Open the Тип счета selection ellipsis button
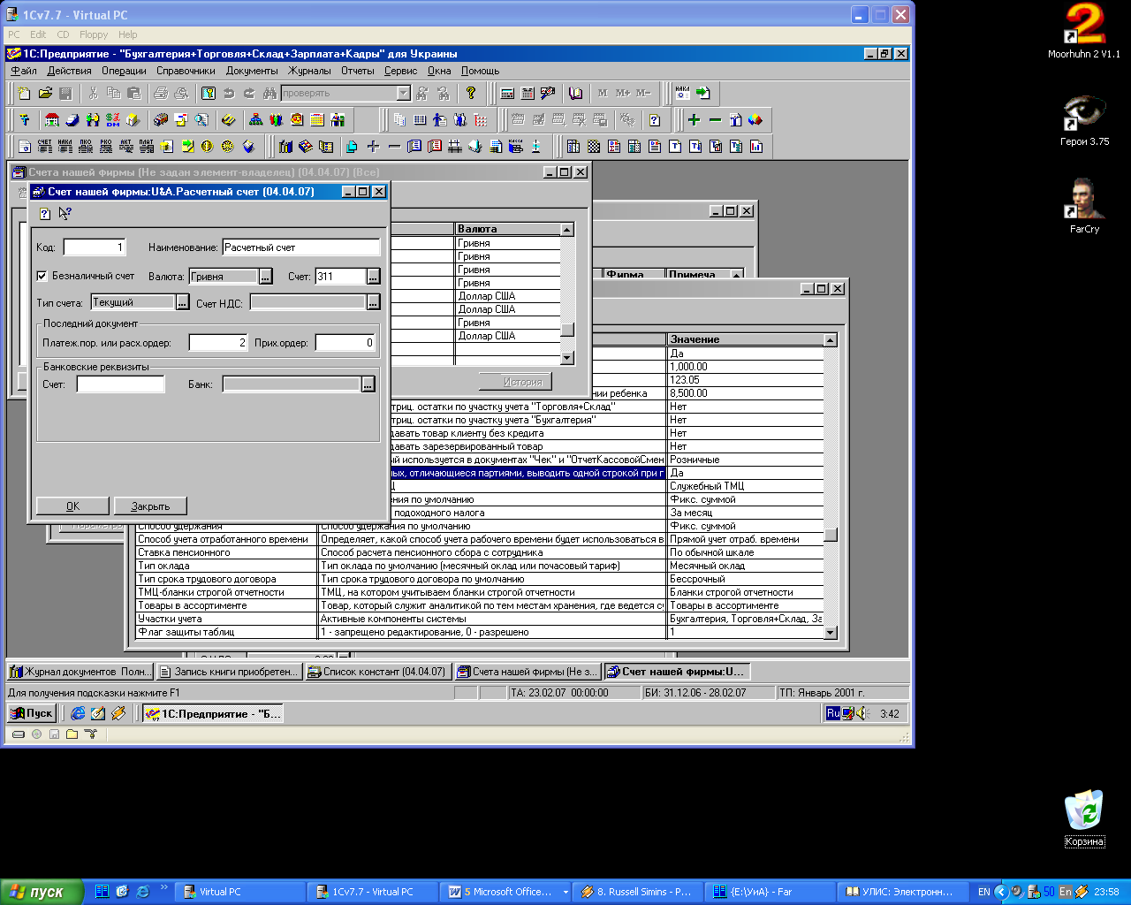The height and width of the screenshot is (905, 1131). pyautogui.click(x=183, y=302)
